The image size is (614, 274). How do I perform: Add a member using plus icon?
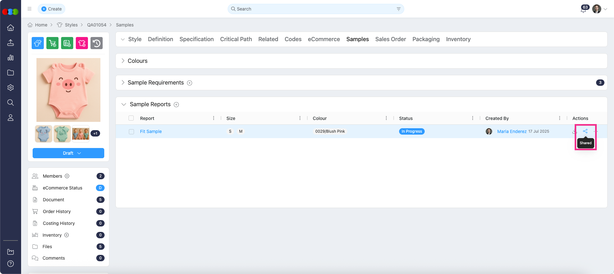click(67, 176)
